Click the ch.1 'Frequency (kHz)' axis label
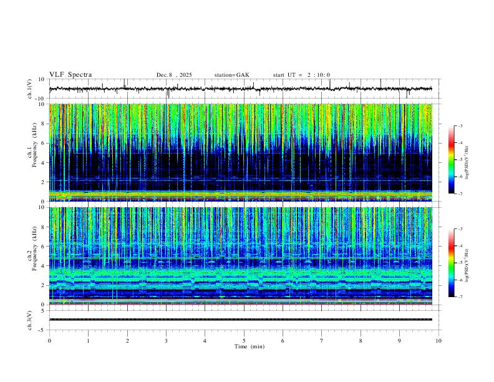Viewport: 494px width, 382px height. (34, 145)
